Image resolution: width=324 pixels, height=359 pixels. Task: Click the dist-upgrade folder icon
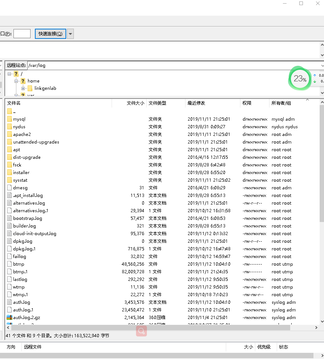[x=9, y=157]
